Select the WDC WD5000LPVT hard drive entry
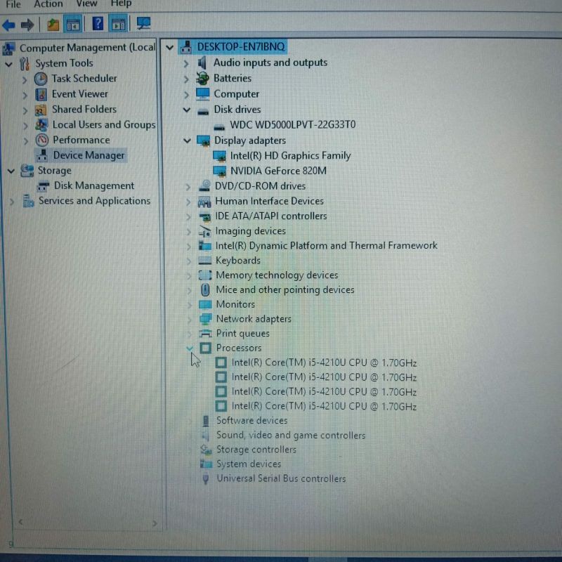This screenshot has height=562, width=562. (x=292, y=125)
